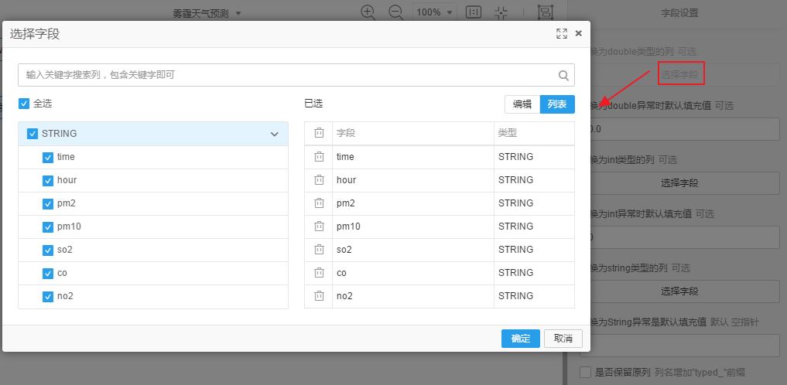Remove the time field using its trash icon

click(319, 157)
